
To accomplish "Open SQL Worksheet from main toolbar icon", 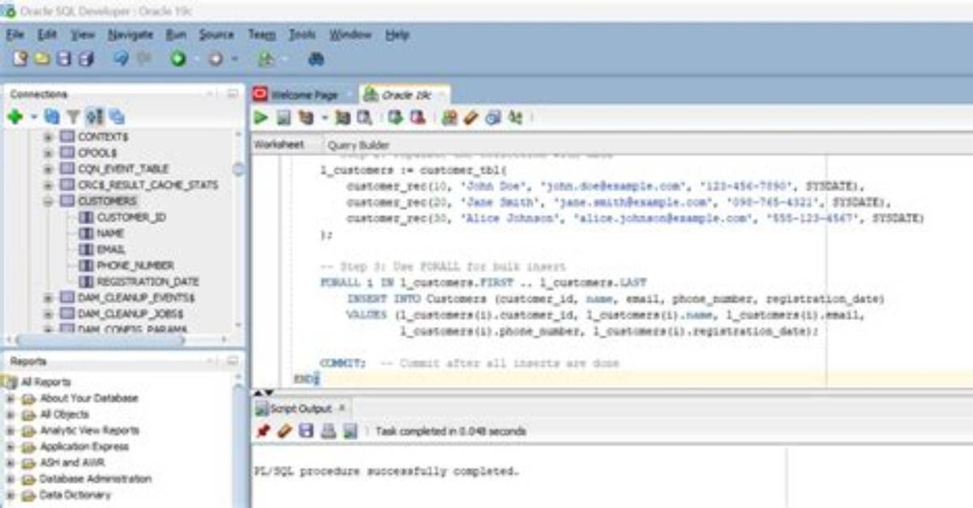I will click(x=264, y=58).
